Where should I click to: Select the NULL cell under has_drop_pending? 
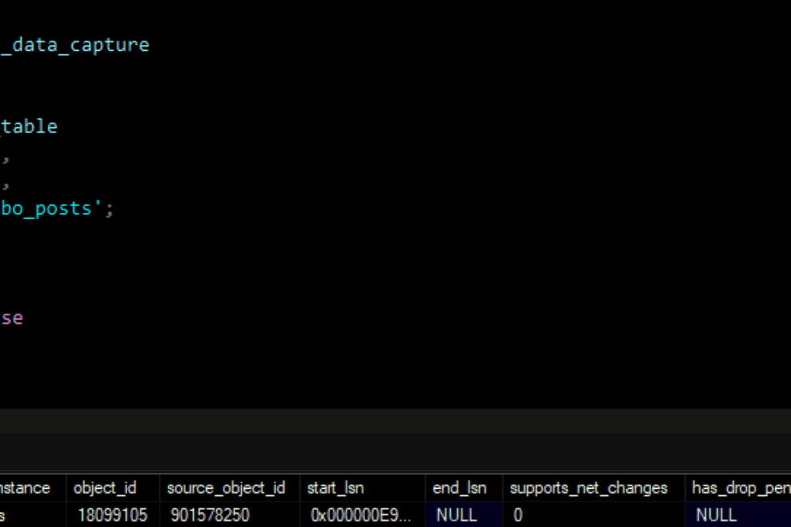coord(716,514)
